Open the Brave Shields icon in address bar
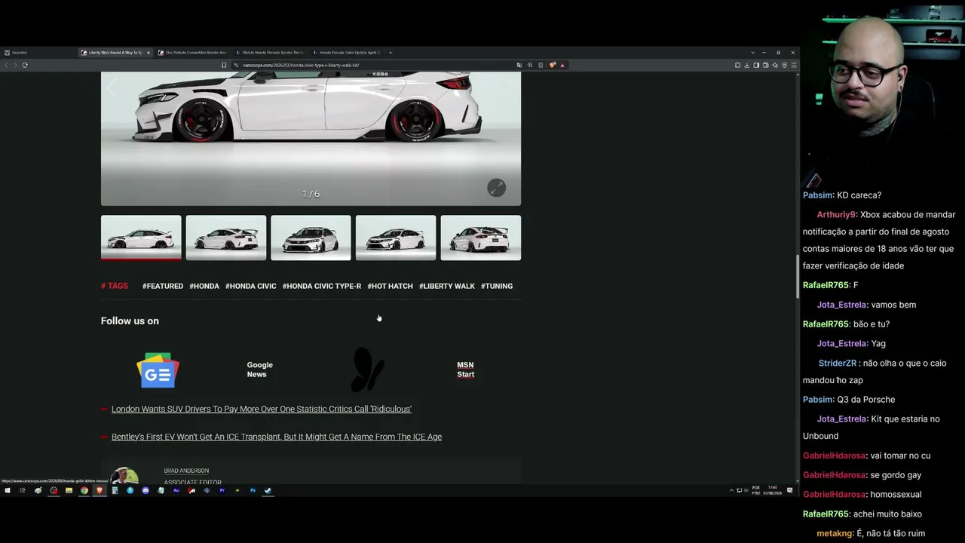This screenshot has width=965, height=543. tap(553, 65)
